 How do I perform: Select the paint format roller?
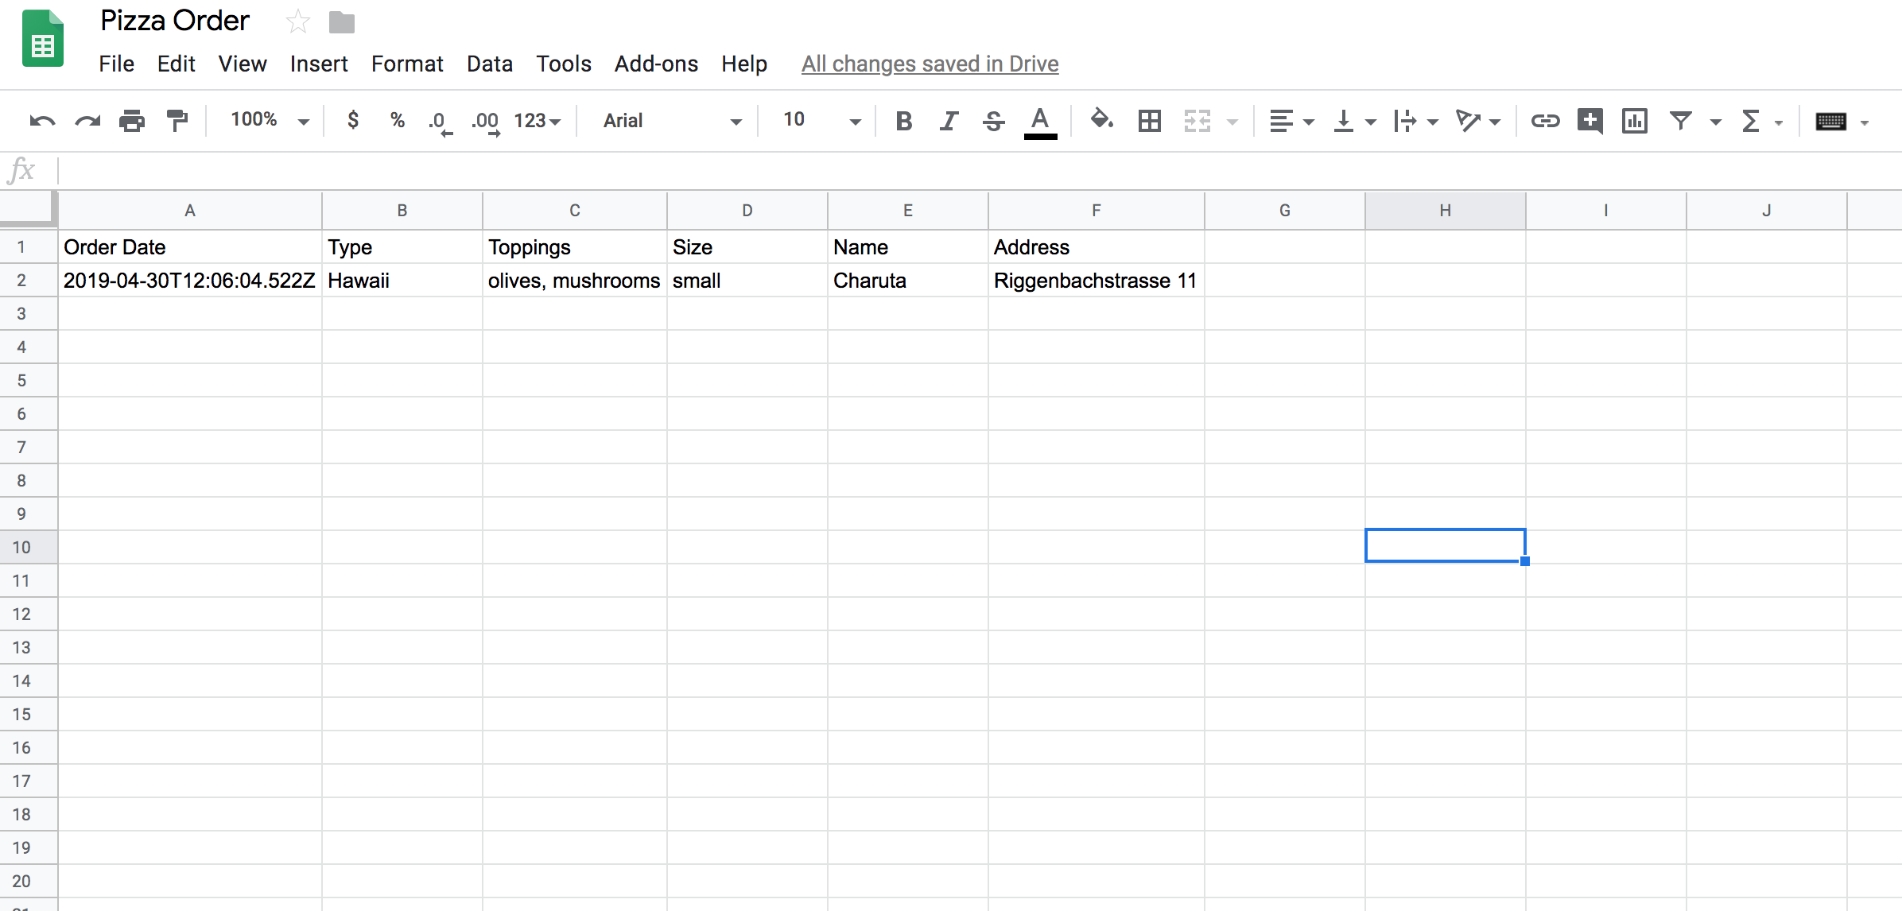(x=177, y=121)
